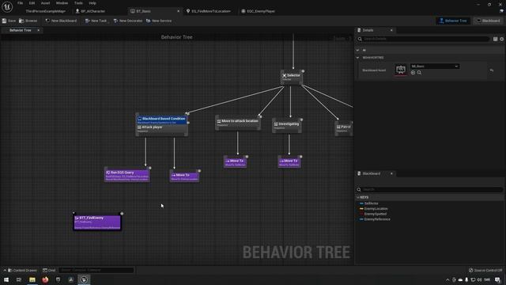The image size is (506, 285).
Task: Select the BTT_FindEnemy task node
Action: [x=97, y=222]
